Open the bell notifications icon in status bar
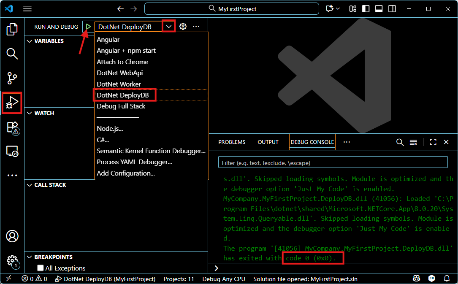 447,279
